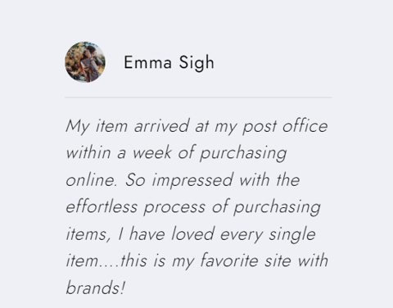The image size is (393, 308).
Task: Click the surname Sigh in the header
Action: [196, 63]
